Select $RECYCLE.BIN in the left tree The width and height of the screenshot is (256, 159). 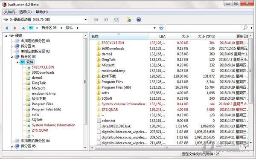pyautogui.click(x=43, y=67)
